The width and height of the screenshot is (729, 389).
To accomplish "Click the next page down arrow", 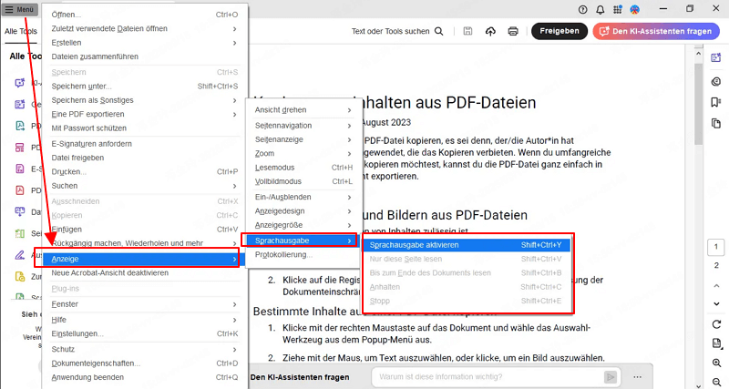I will pos(716,304).
